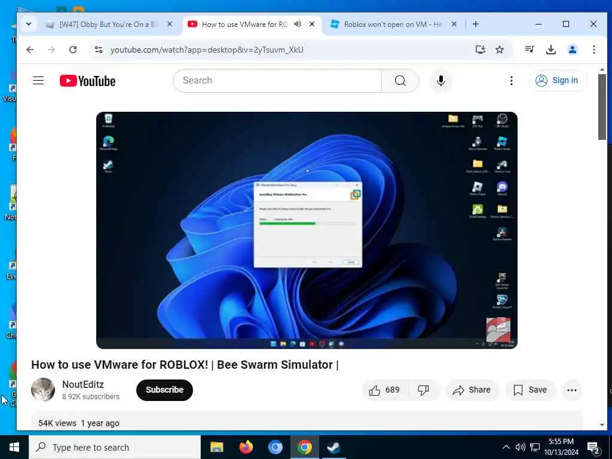Image resolution: width=612 pixels, height=459 pixels.
Task: Switch to the Obby But You're On a Bike tab
Action: pyautogui.click(x=109, y=24)
